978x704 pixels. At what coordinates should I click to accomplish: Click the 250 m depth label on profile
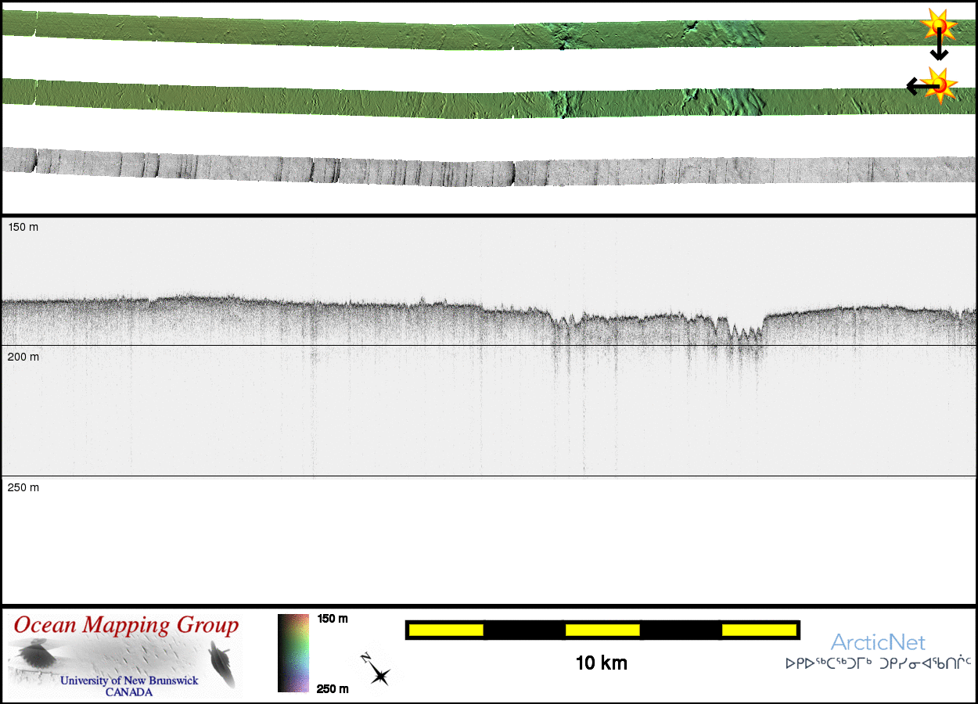[x=23, y=487]
